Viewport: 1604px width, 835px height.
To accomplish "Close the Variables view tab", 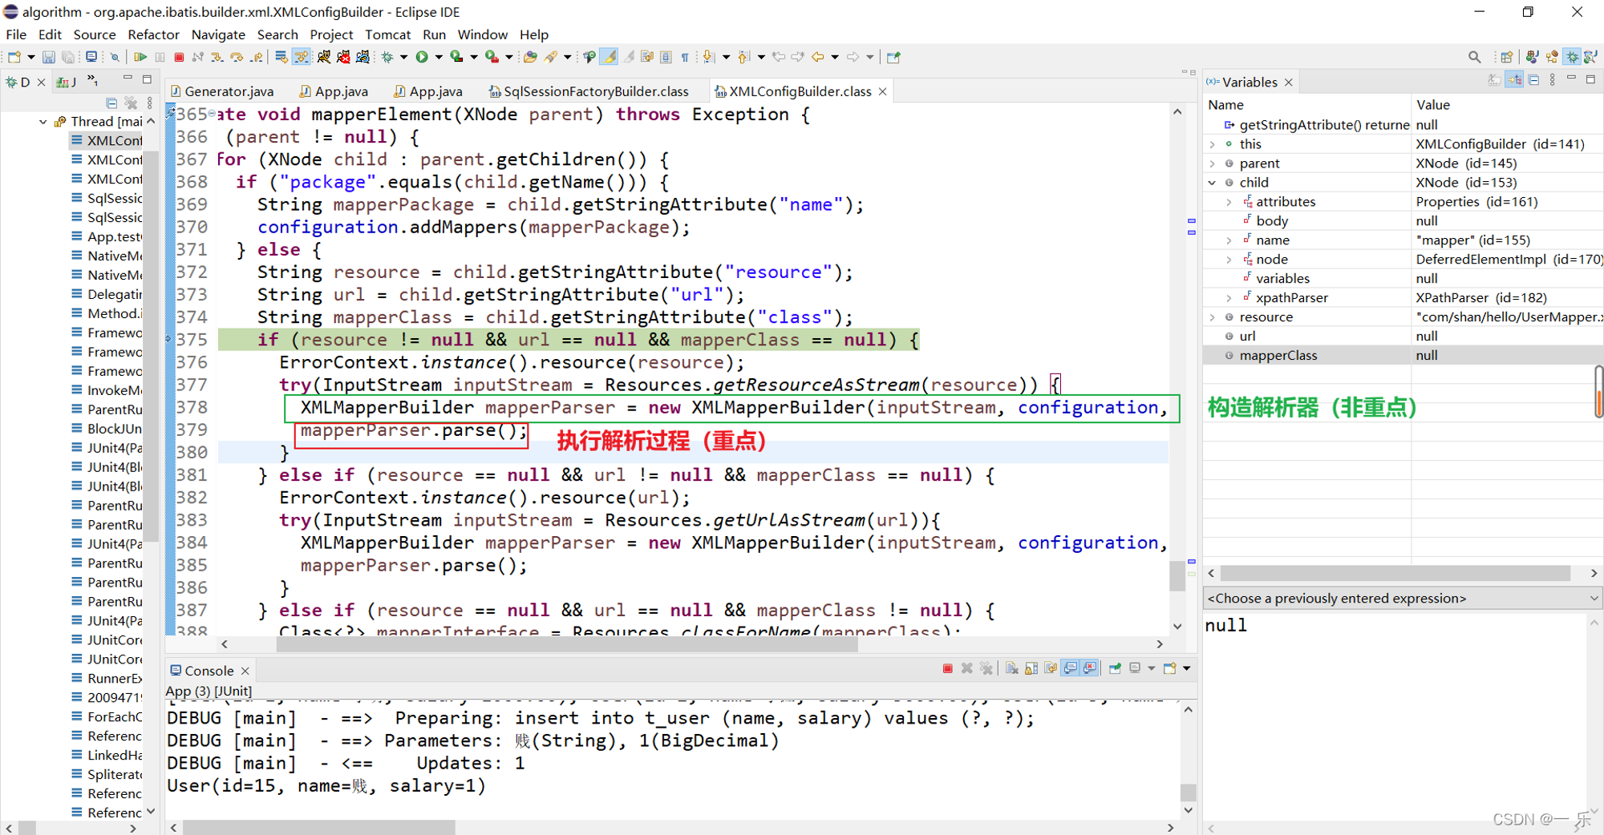I will coord(1289,83).
